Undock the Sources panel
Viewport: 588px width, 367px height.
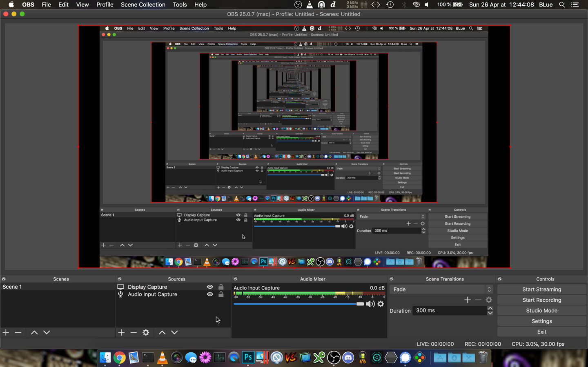coord(119,279)
